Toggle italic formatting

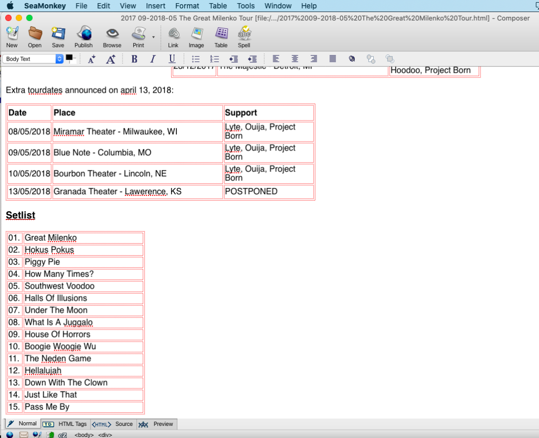click(153, 59)
